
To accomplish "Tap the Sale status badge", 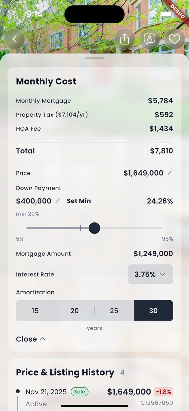I will (79, 391).
